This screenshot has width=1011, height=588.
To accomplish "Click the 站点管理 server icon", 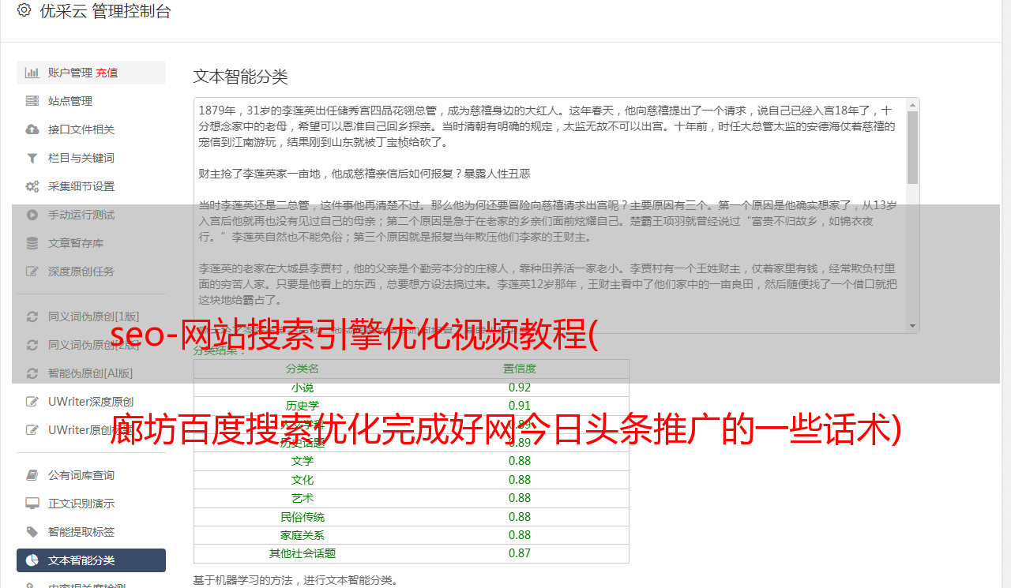I will click(x=32, y=101).
